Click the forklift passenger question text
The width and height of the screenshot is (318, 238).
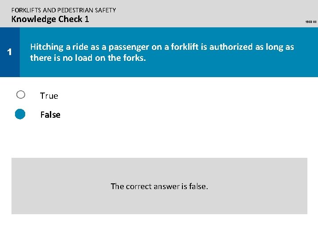[x=162, y=52]
